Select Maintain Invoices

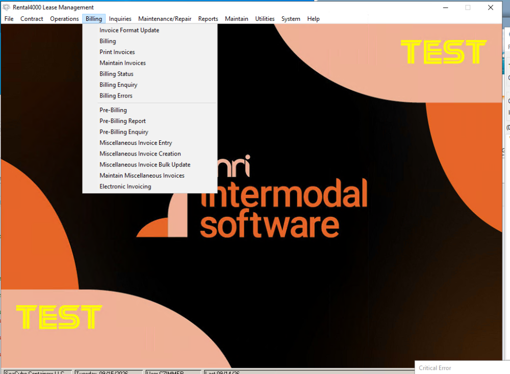pos(150,63)
